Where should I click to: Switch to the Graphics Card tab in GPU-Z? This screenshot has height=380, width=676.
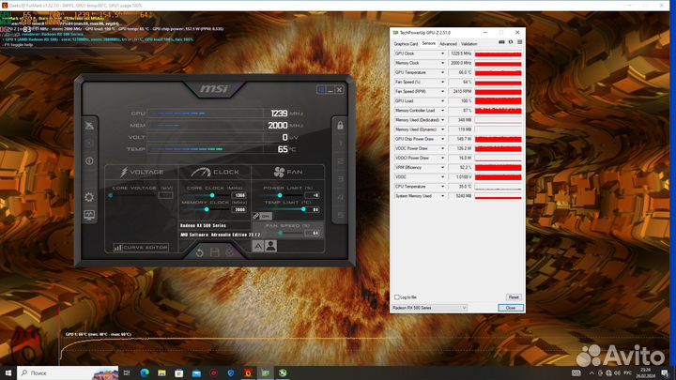tap(406, 44)
